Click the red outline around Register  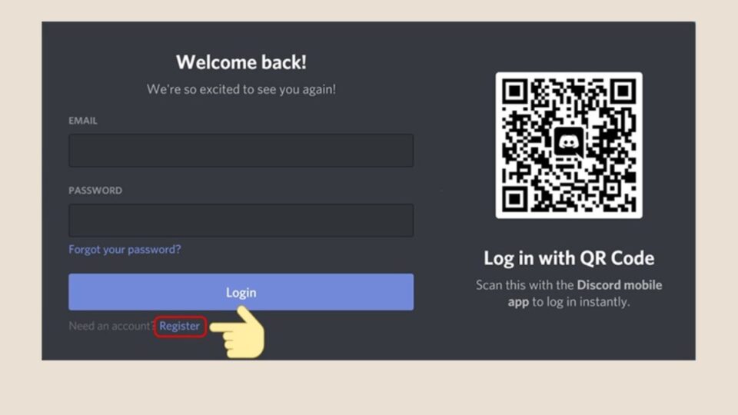click(180, 326)
